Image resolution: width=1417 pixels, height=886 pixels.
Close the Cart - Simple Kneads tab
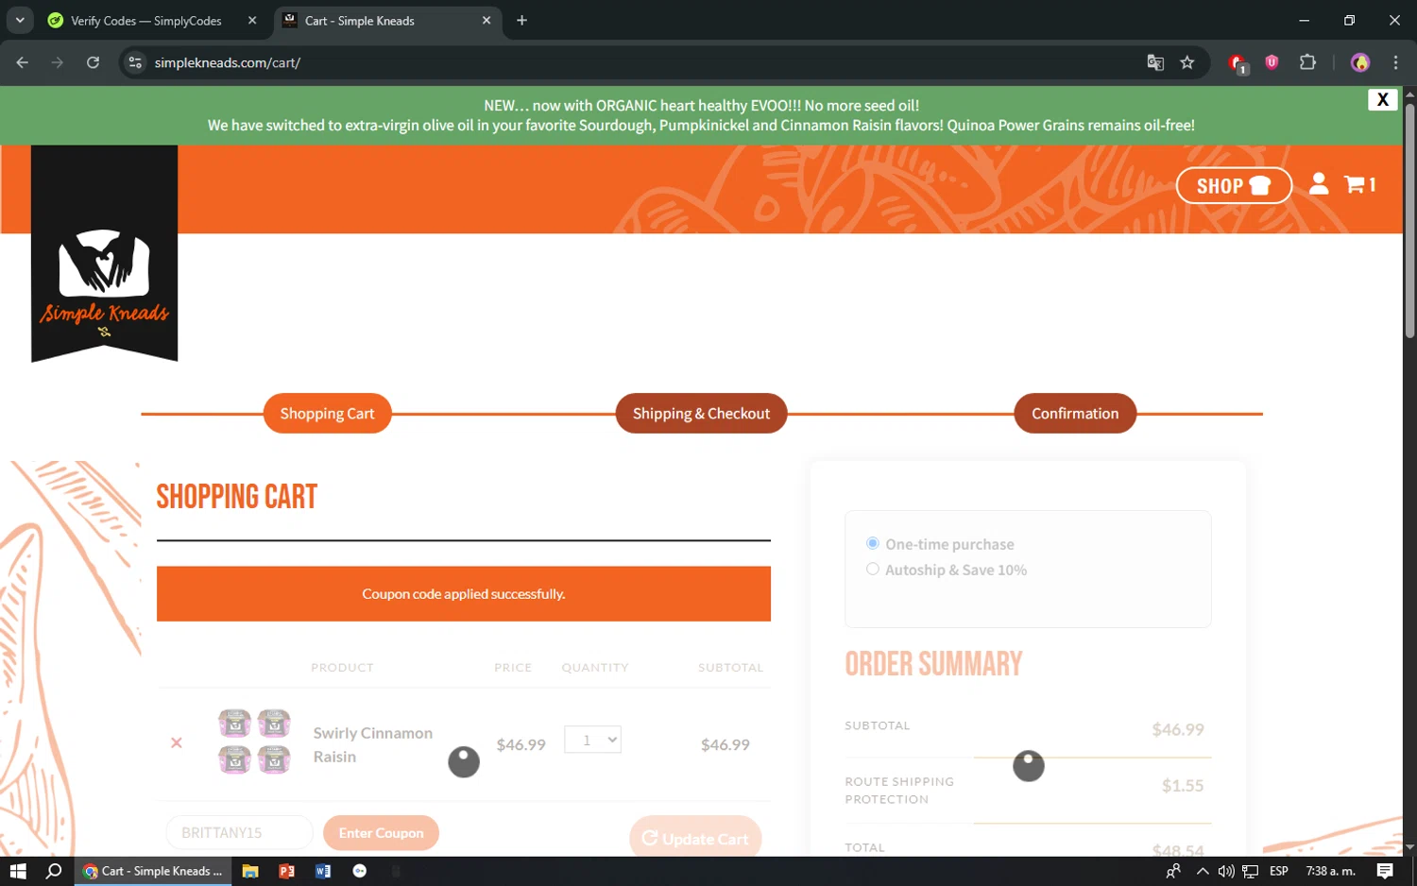click(487, 20)
